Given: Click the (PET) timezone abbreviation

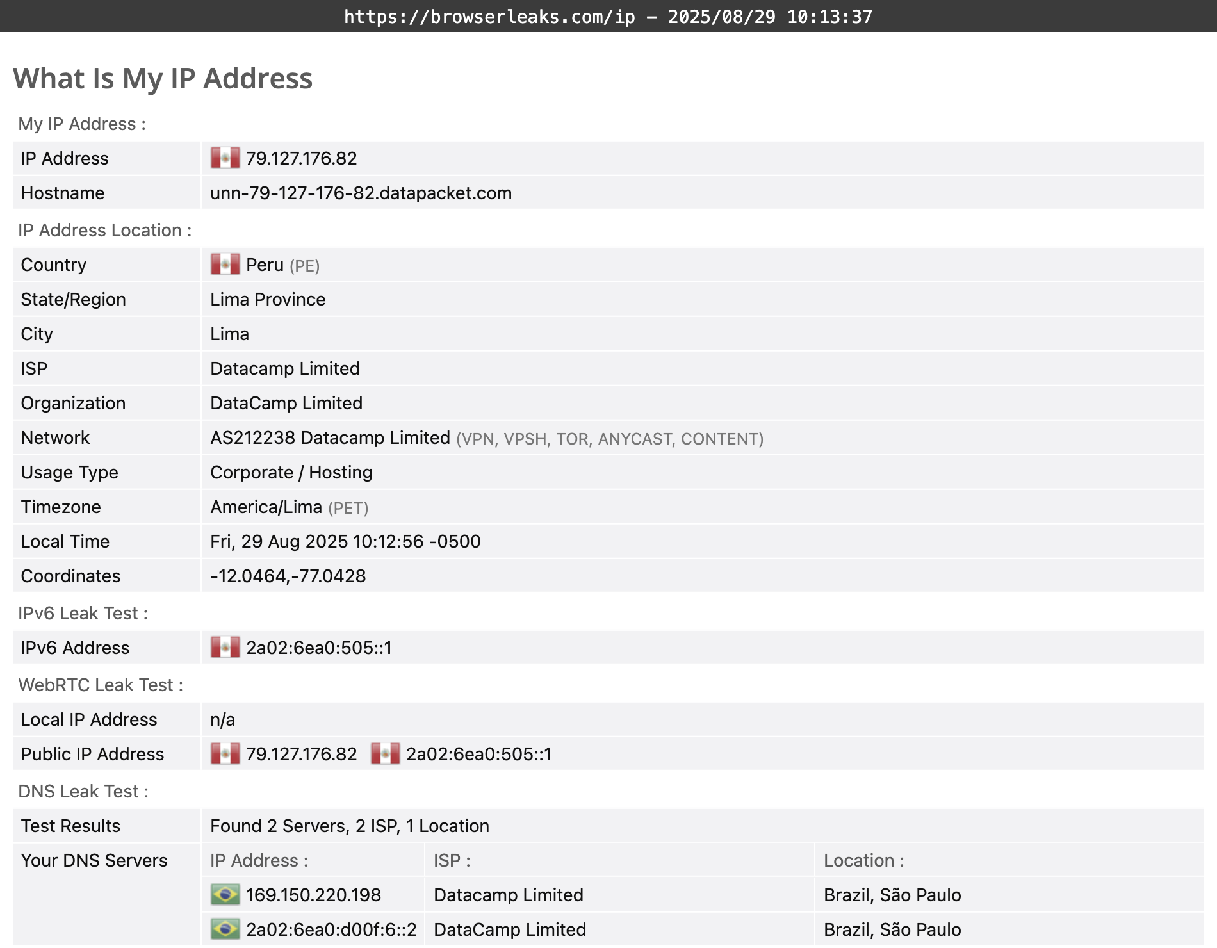Looking at the screenshot, I should pyautogui.click(x=348, y=508).
